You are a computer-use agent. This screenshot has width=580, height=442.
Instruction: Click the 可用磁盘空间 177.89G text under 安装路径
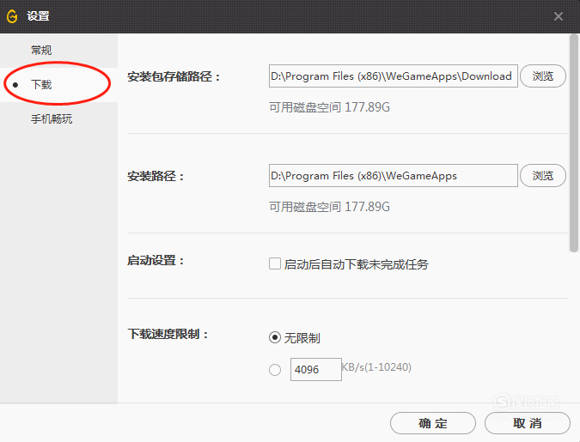point(329,207)
